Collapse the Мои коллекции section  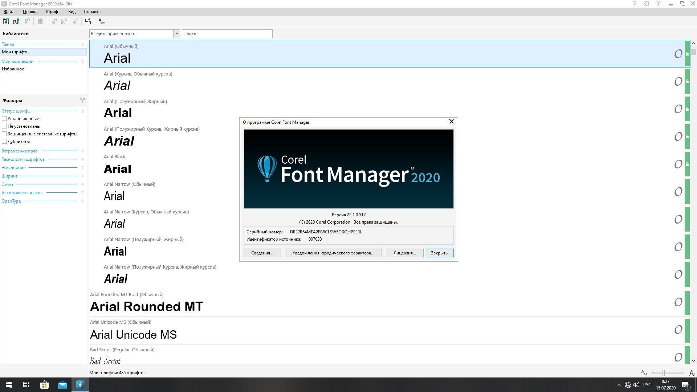tap(82, 61)
